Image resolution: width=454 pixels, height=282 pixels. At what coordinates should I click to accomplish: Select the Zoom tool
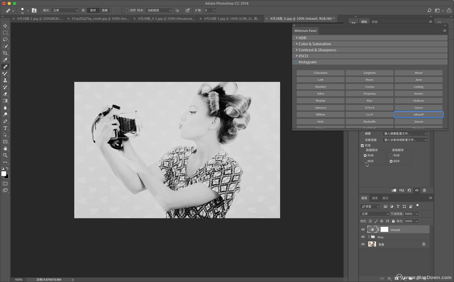5,155
